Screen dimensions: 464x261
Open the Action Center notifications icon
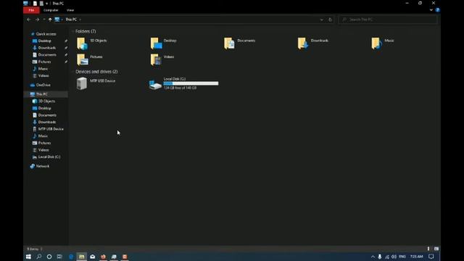[431, 257]
